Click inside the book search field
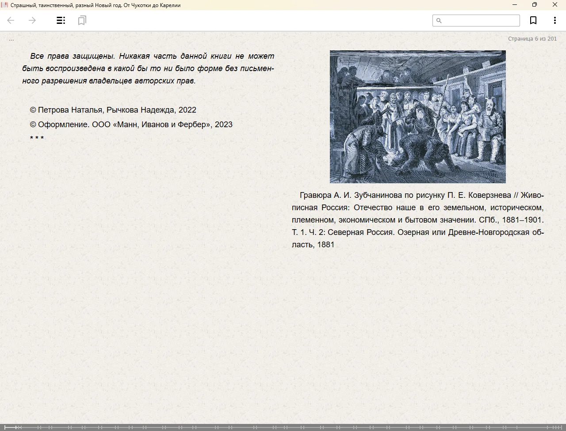The height and width of the screenshot is (431, 566). point(480,21)
